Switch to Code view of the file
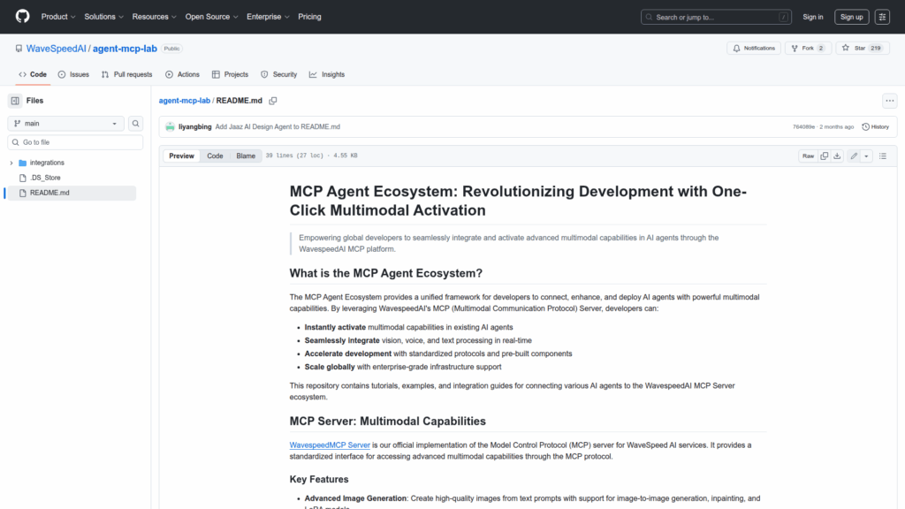 [x=215, y=156]
